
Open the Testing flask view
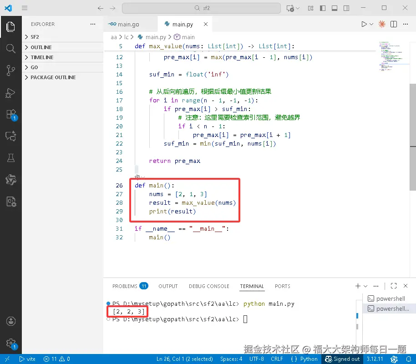click(x=10, y=158)
